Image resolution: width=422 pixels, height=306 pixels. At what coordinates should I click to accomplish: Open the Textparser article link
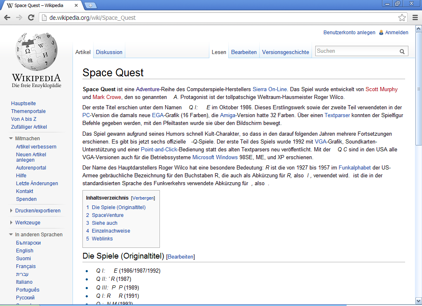click(x=337, y=115)
